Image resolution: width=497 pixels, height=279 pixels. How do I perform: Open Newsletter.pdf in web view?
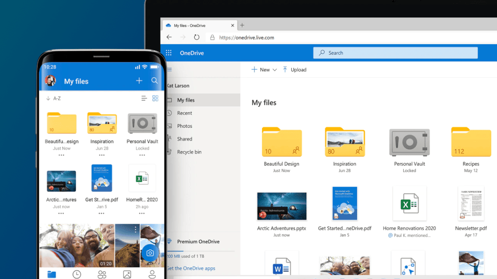point(471,203)
